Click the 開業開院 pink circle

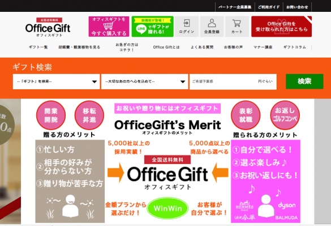pyautogui.click(x=51, y=115)
